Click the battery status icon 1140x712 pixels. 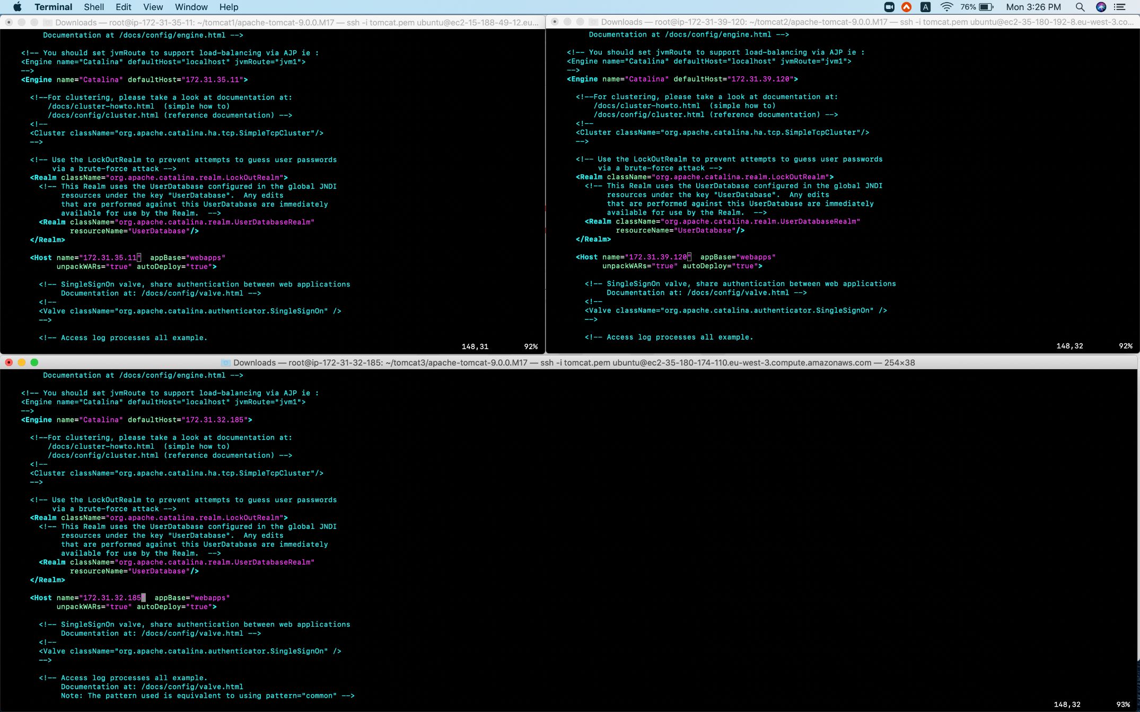tap(986, 7)
